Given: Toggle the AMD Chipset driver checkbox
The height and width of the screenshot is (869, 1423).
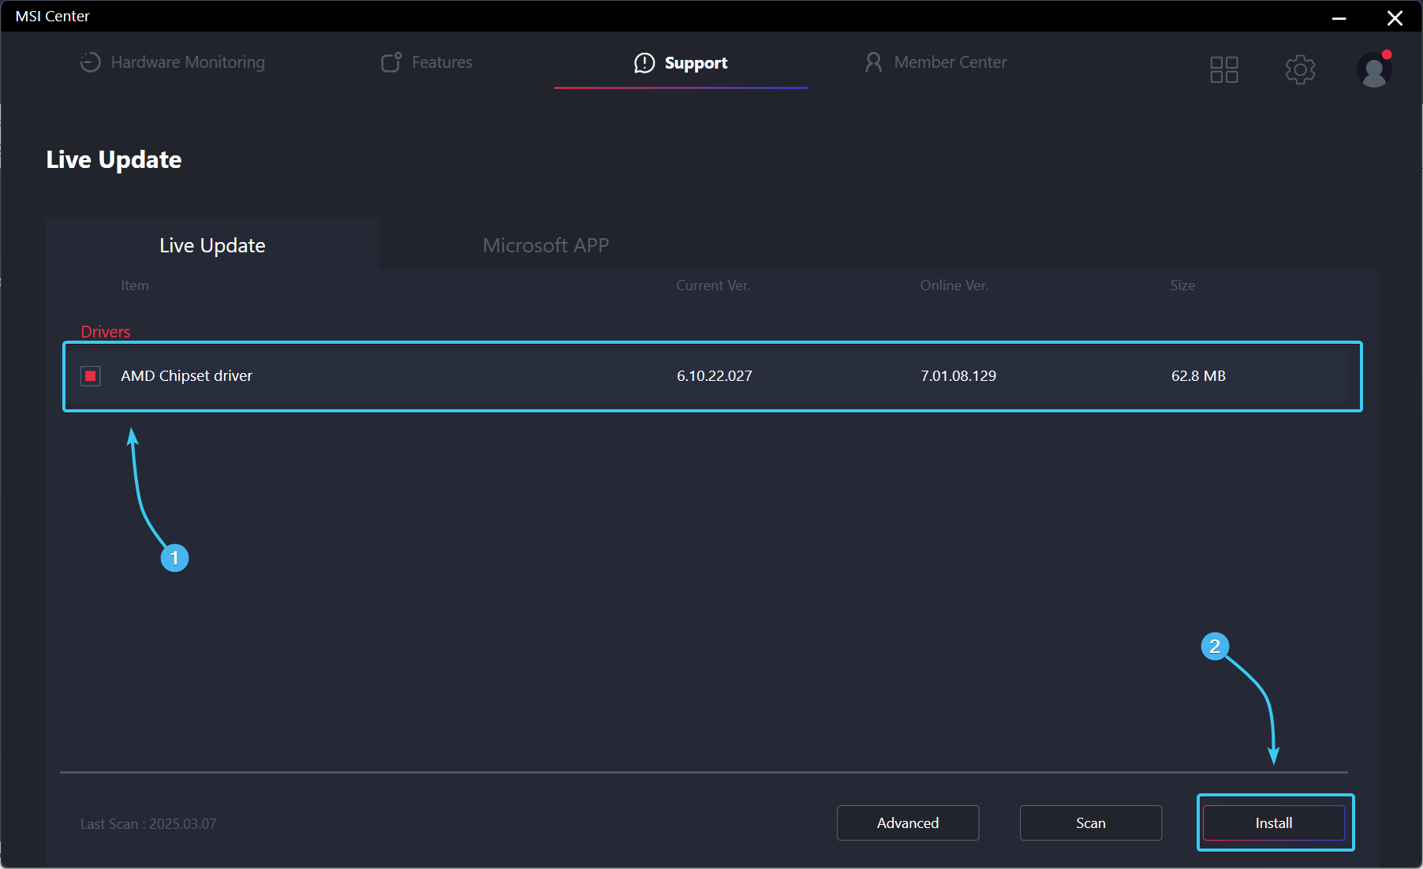Looking at the screenshot, I should coord(91,376).
